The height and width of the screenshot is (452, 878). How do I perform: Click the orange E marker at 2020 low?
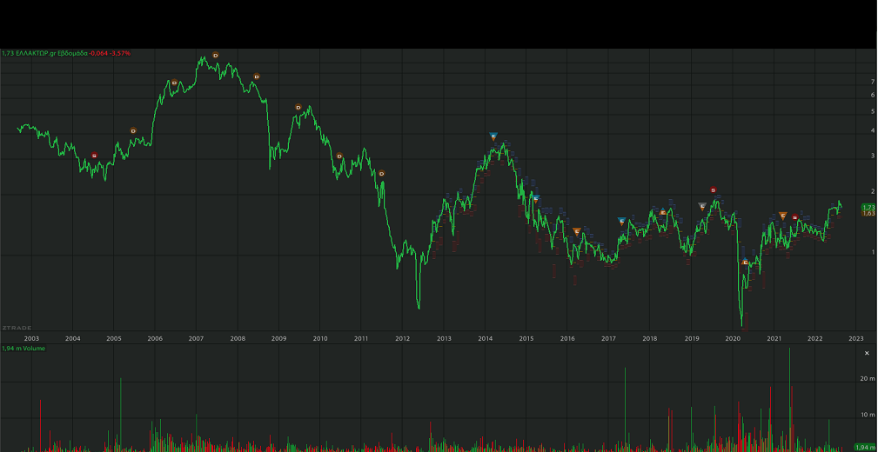click(745, 262)
